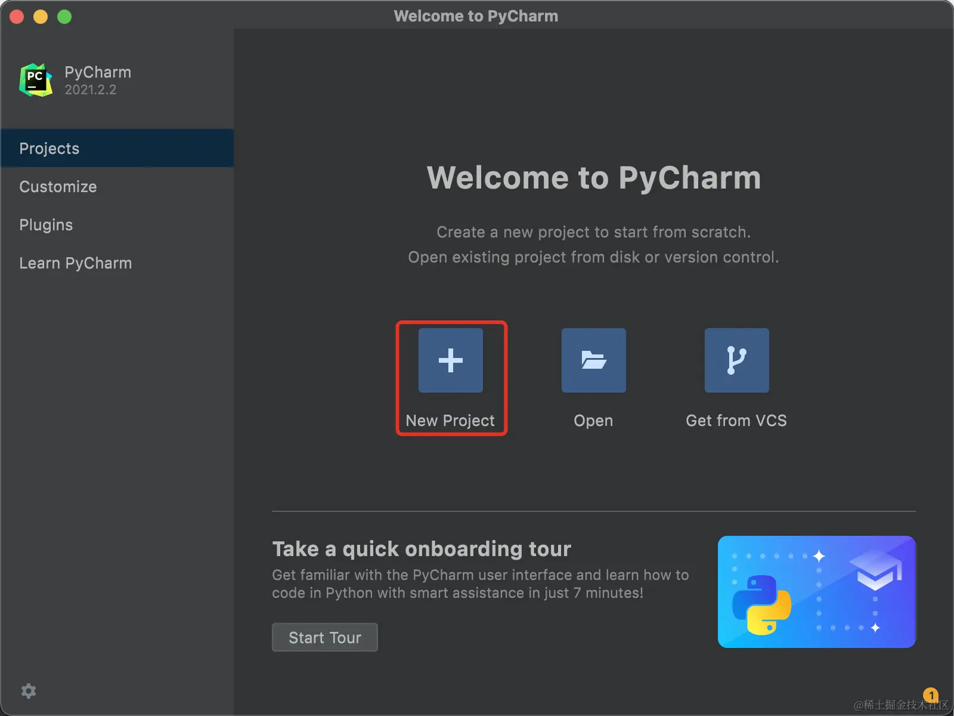Screen dimensions: 954x716
Task: Minimize the window with the yellow button
Action: 41,17
